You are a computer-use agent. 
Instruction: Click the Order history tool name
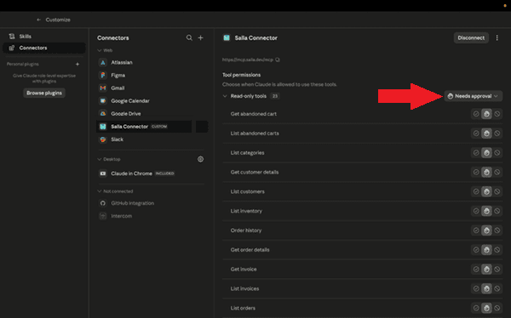(x=246, y=230)
